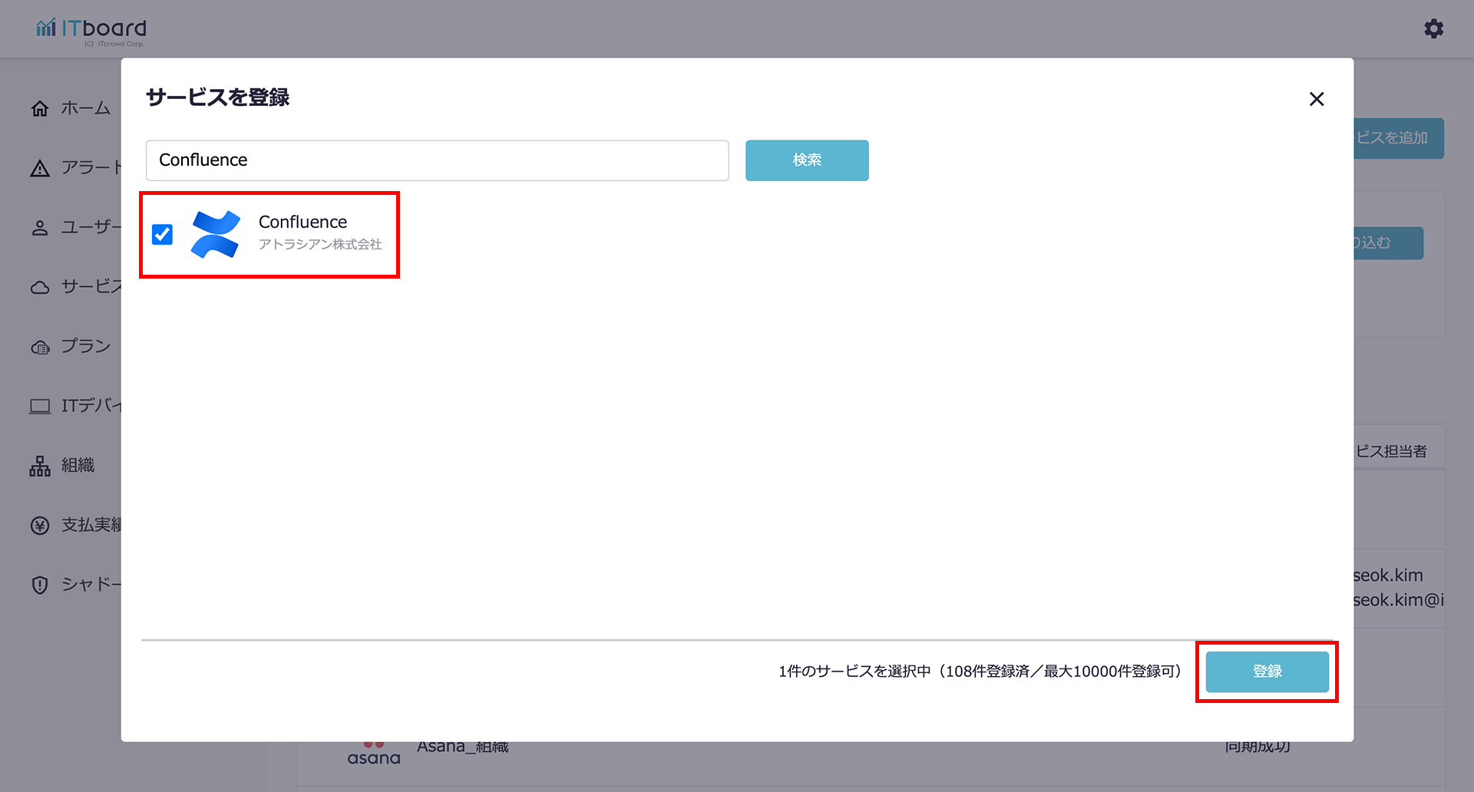Open settings via gear icon
1474x792 pixels.
tap(1433, 29)
